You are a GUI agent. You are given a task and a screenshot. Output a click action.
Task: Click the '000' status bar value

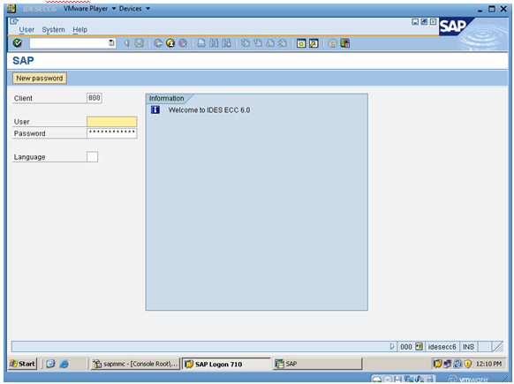click(x=406, y=347)
